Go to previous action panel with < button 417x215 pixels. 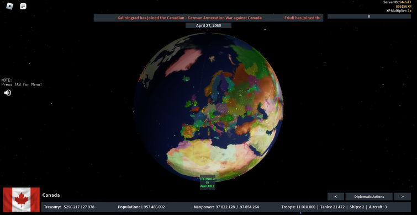[x=336, y=196]
